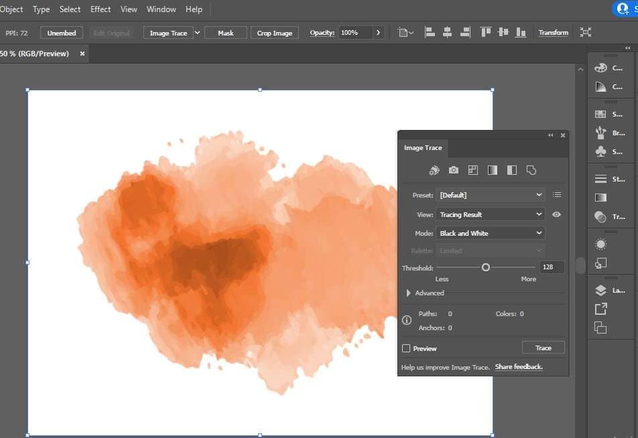Click the Black and White preset icon

[x=512, y=170]
